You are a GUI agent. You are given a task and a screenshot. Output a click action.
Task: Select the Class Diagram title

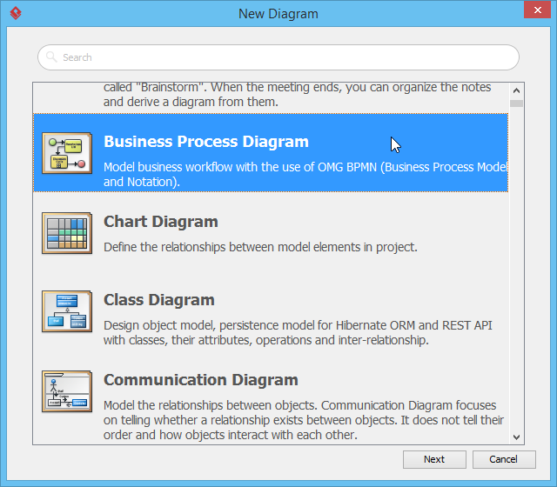(x=158, y=300)
